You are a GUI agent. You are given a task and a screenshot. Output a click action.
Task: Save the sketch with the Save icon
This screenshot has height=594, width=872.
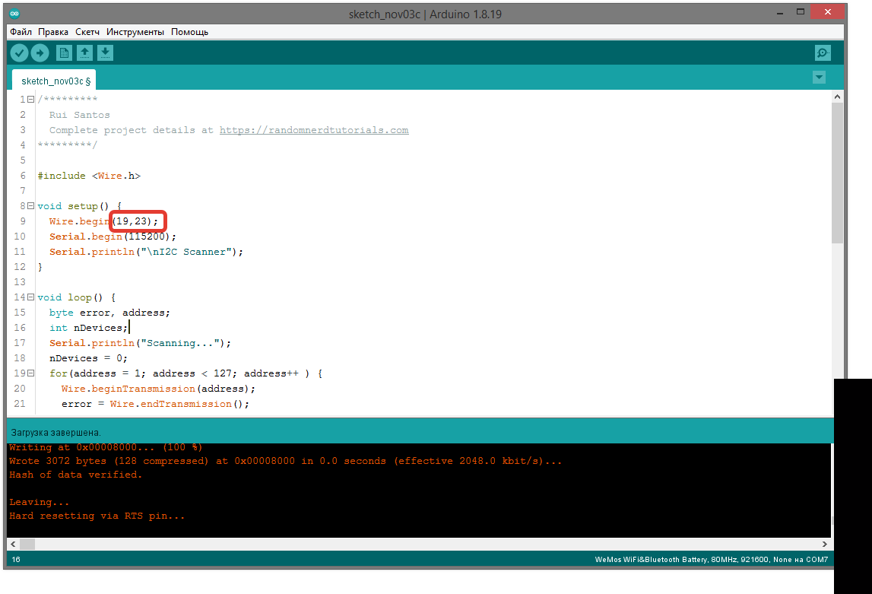[x=105, y=52]
